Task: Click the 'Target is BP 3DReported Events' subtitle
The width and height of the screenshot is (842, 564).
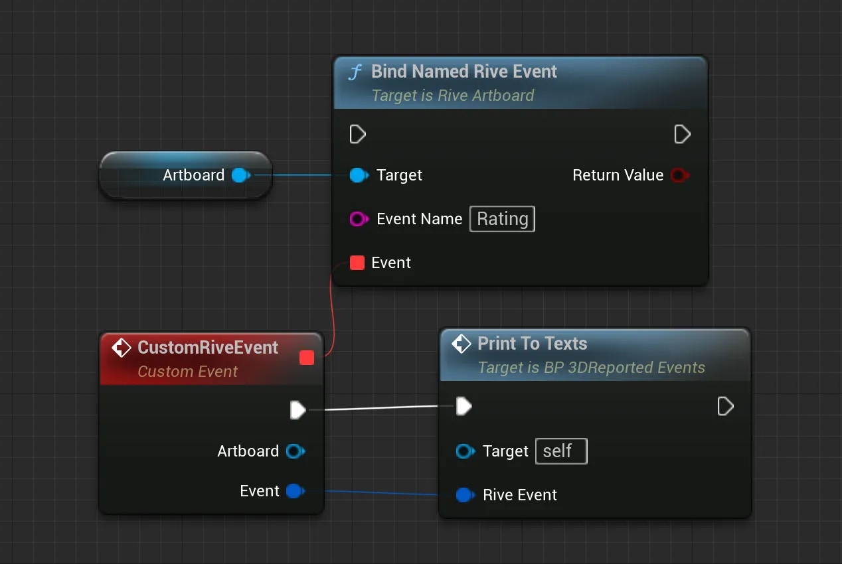Action: (x=592, y=368)
